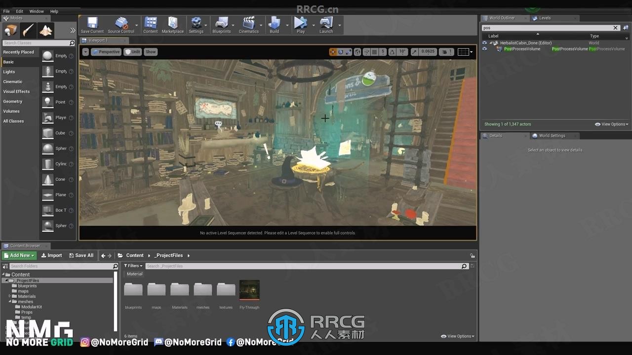Select the Paint mode brush icon
Screen dimensions: 632x355
coord(28,31)
